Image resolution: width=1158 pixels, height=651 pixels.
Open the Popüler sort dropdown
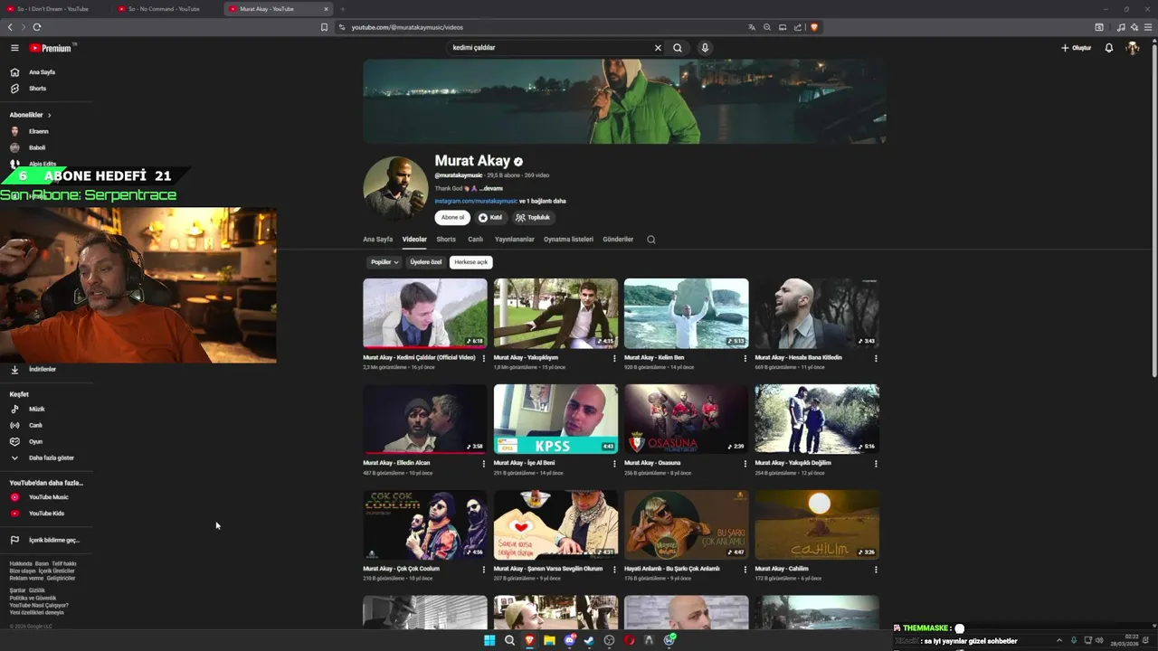click(x=384, y=262)
